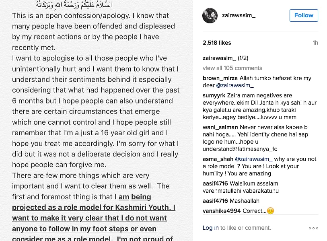Open the three-dots more options menu
This screenshot has width=327, height=241.
pyautogui.click(x=313, y=228)
